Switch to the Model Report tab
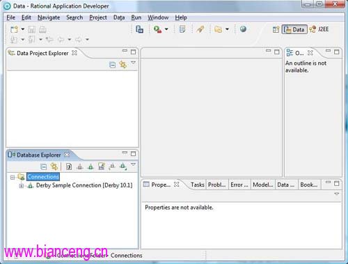The width and height of the screenshot is (348, 264). [263, 185]
